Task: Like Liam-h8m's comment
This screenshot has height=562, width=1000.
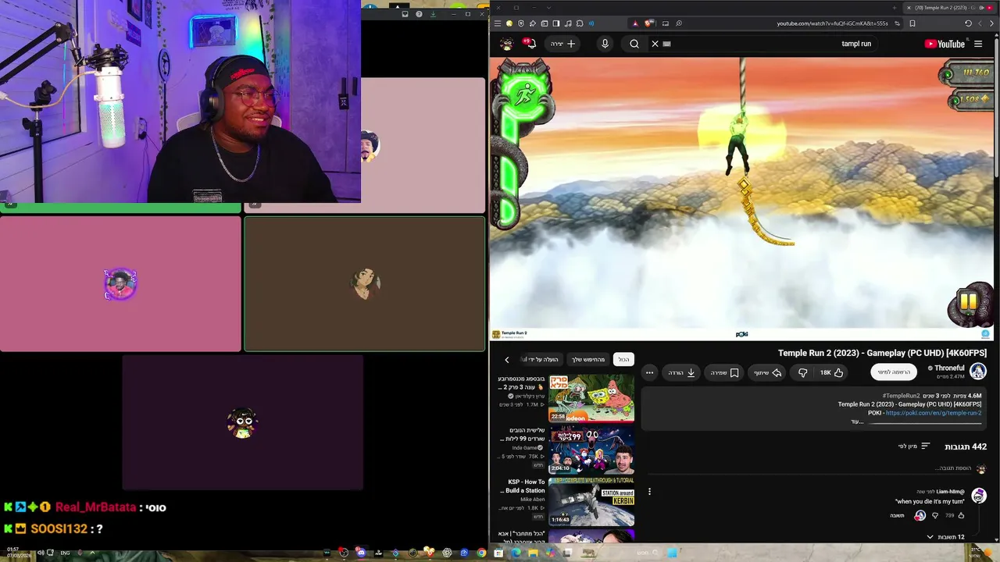Action: click(x=961, y=515)
